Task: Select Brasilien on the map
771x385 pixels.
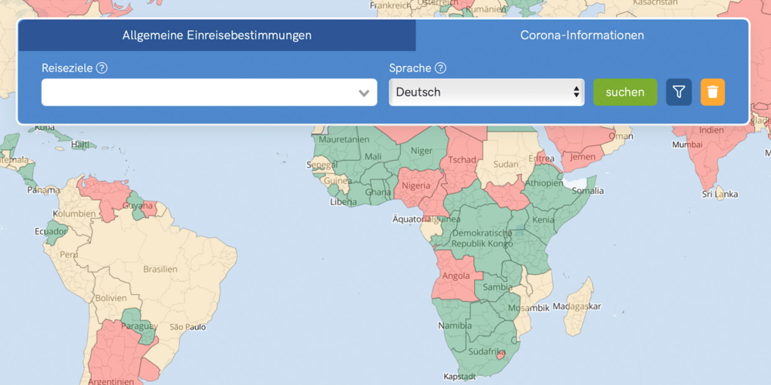Action: coord(160,269)
